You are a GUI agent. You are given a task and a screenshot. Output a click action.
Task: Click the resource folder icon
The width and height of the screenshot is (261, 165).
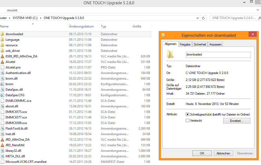coord(2,45)
